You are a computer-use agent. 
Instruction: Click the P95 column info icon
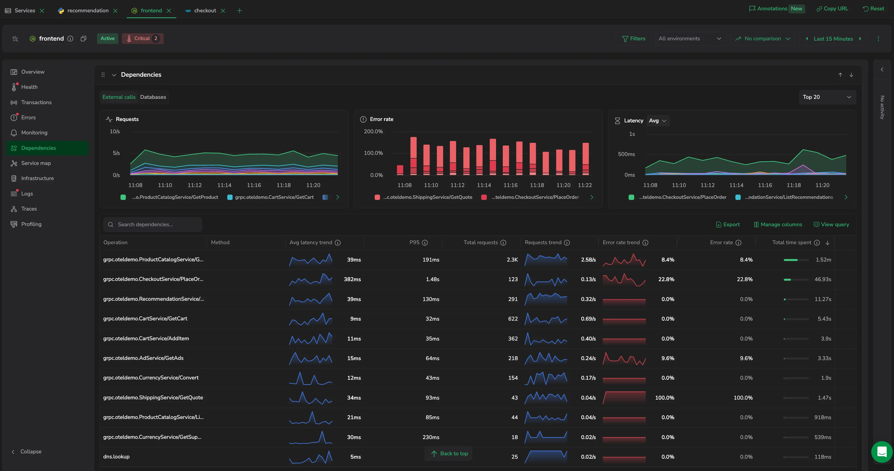coord(425,243)
